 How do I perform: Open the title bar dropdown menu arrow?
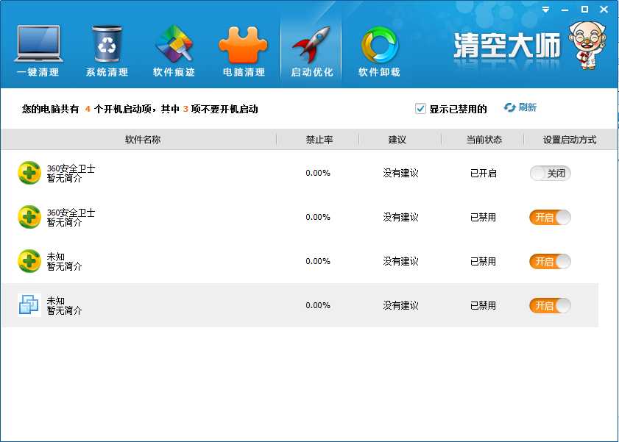pos(545,10)
